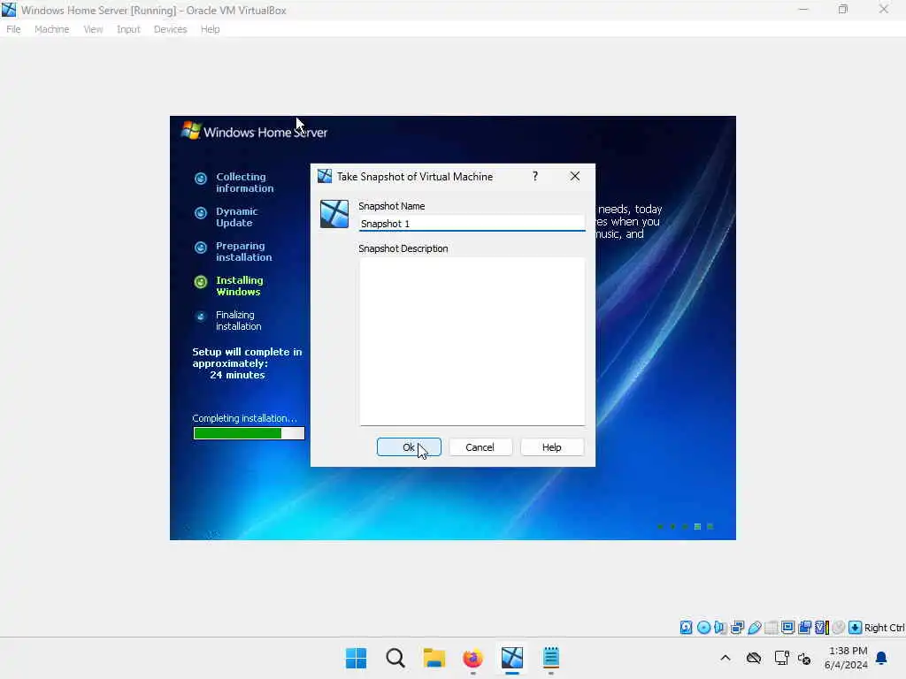Image resolution: width=906 pixels, height=679 pixels.
Task: Open the notifications bell icon
Action: [x=882, y=658]
